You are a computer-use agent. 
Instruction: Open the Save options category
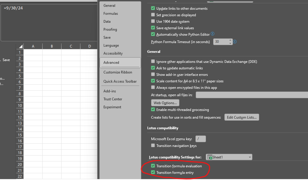[107, 37]
